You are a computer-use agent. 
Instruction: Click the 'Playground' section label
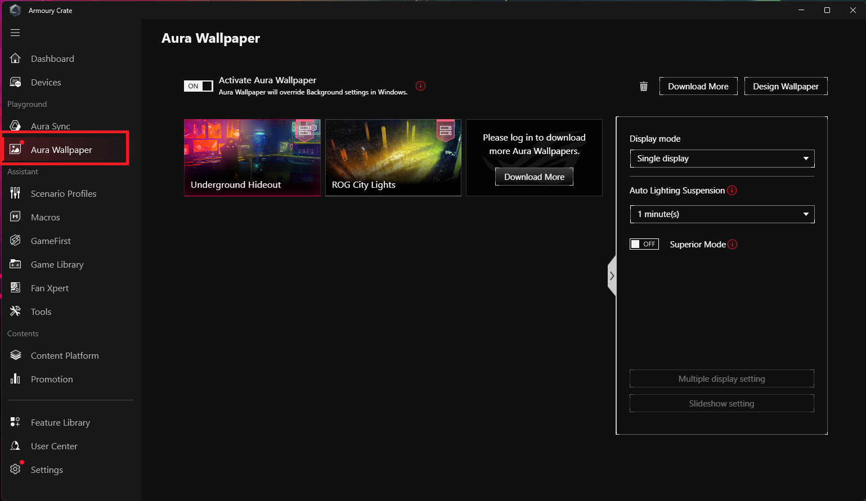tap(27, 104)
